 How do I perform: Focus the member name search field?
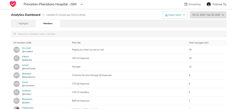pos(119,34)
